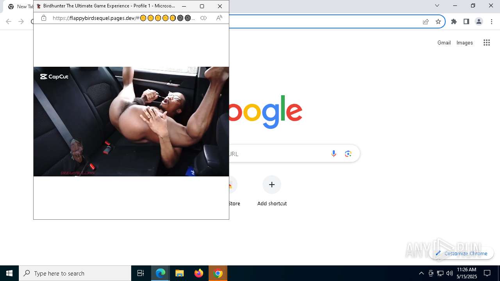This screenshot has width=500, height=281.
Task: Open the Windows Start menu
Action: pyautogui.click(x=9, y=273)
